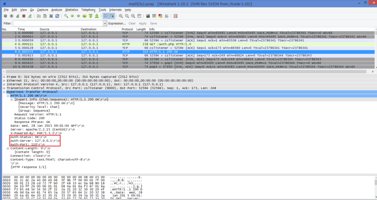This screenshot has height=200, width=377.
Task: Select the Server: Apache/2.2.15 line
Action: coord(42,129)
